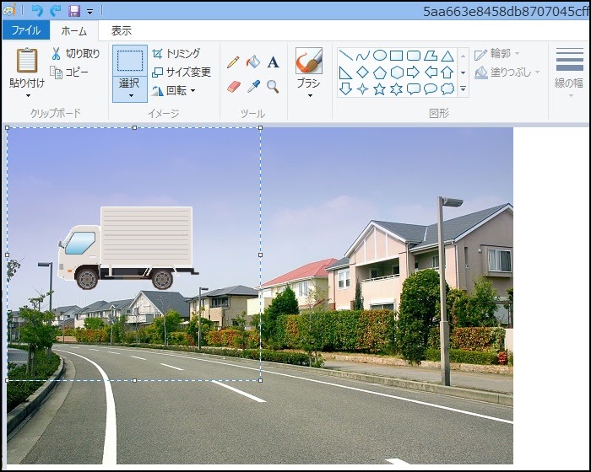591x472 pixels.
Task: Choose the down arrow shape
Action: [x=345, y=89]
